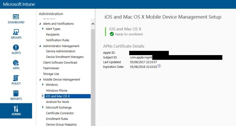Select Windows Phone under Mobile Device Management
The image size is (236, 126).
[x=56, y=91]
